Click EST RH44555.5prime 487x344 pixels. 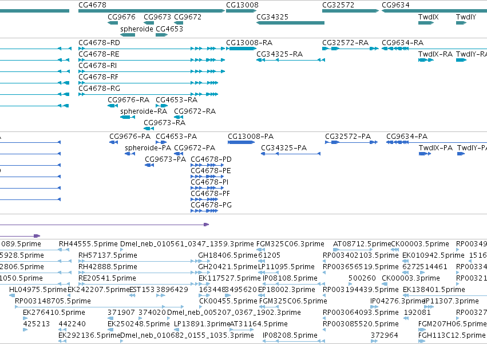[x=88, y=244]
